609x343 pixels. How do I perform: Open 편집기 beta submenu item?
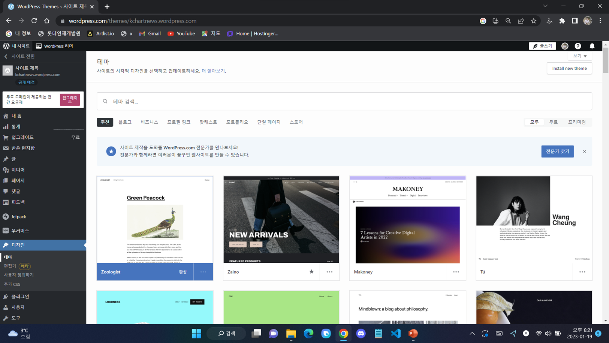(17, 266)
